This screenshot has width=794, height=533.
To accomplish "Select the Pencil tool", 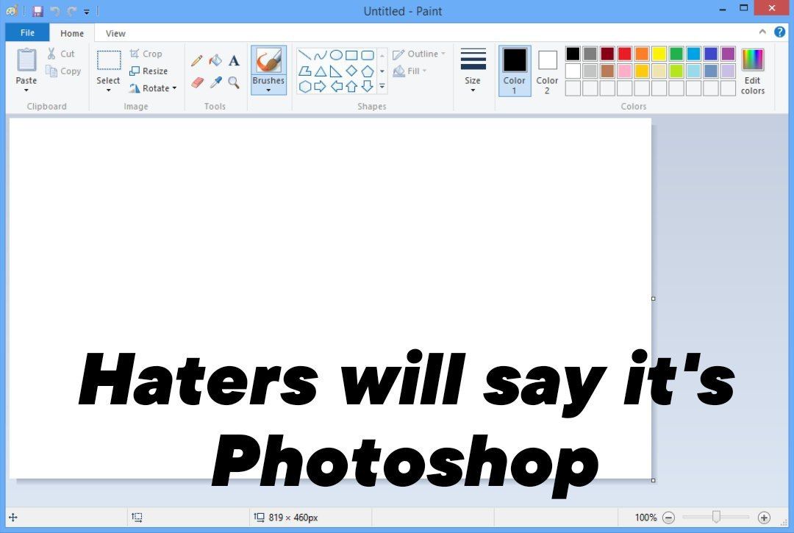I will pos(197,61).
